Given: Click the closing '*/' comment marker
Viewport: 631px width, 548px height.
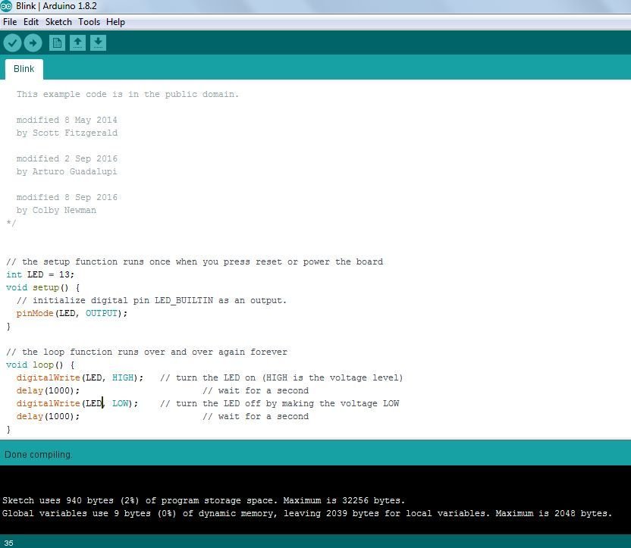Looking at the screenshot, I should [x=11, y=223].
